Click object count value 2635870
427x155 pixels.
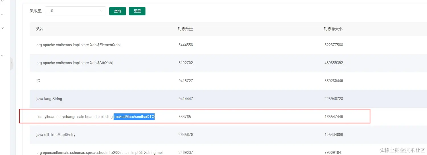tap(186, 134)
